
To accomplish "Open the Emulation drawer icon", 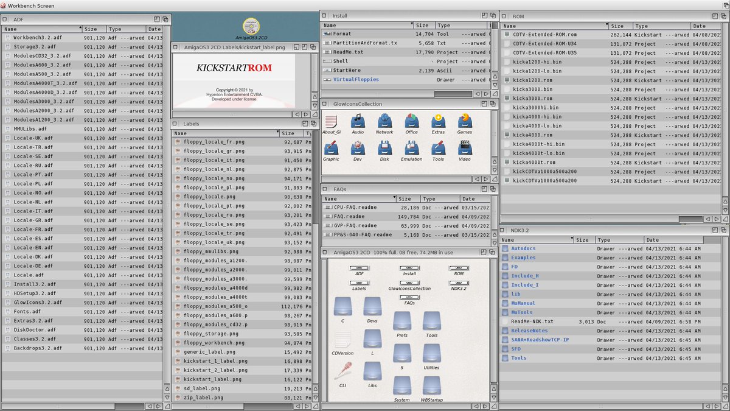I will 411,148.
